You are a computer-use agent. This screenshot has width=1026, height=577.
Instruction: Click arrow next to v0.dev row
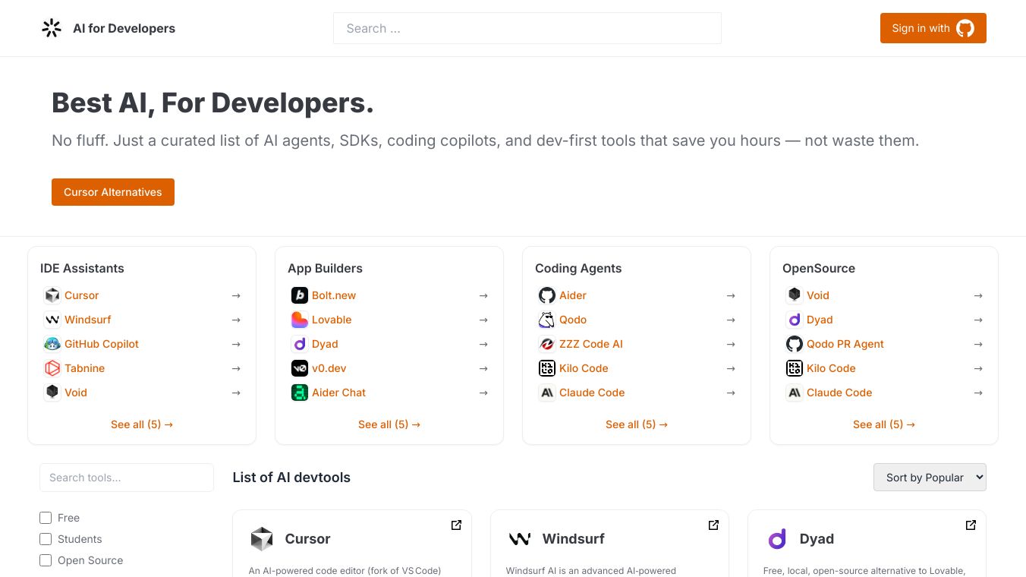pyautogui.click(x=483, y=368)
